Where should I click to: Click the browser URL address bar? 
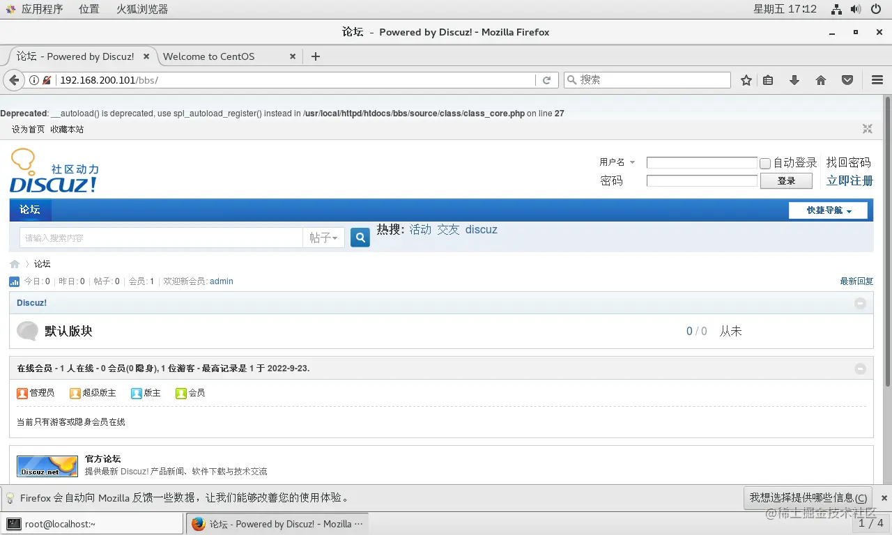tap(295, 80)
